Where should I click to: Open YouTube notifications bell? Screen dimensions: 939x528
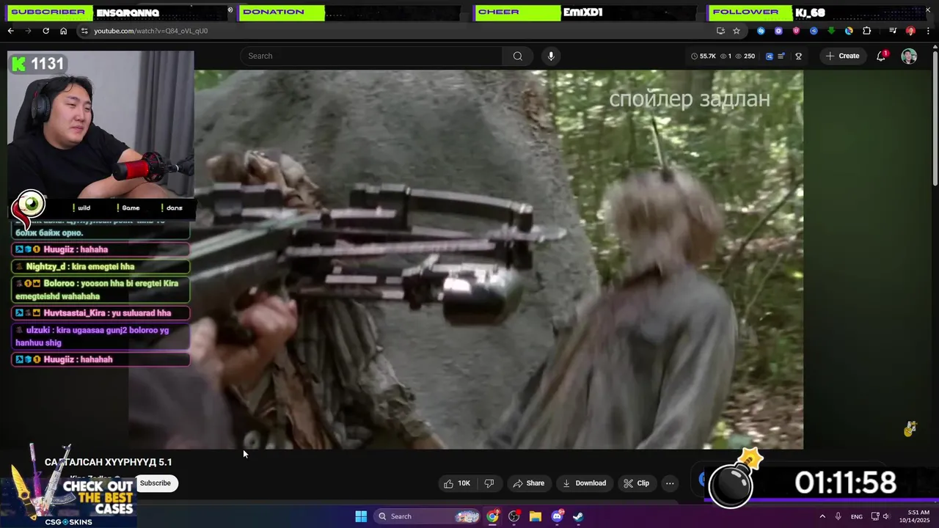(881, 56)
